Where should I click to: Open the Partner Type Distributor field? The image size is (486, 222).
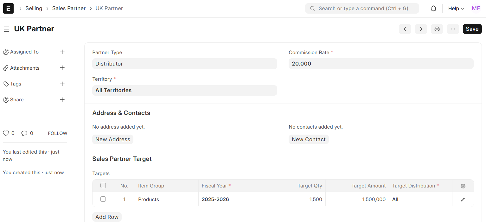[x=184, y=64]
